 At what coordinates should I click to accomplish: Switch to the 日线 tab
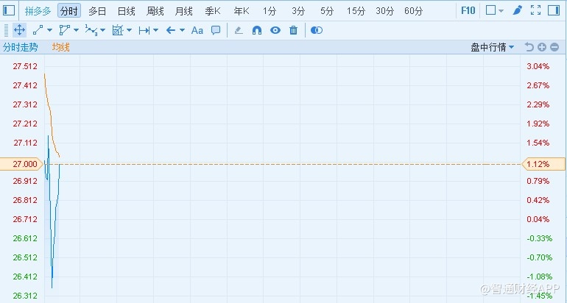tap(126, 11)
